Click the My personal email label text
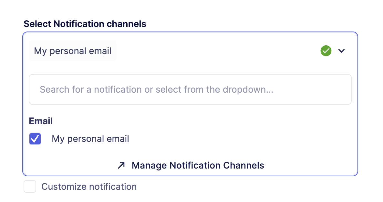 90,139
